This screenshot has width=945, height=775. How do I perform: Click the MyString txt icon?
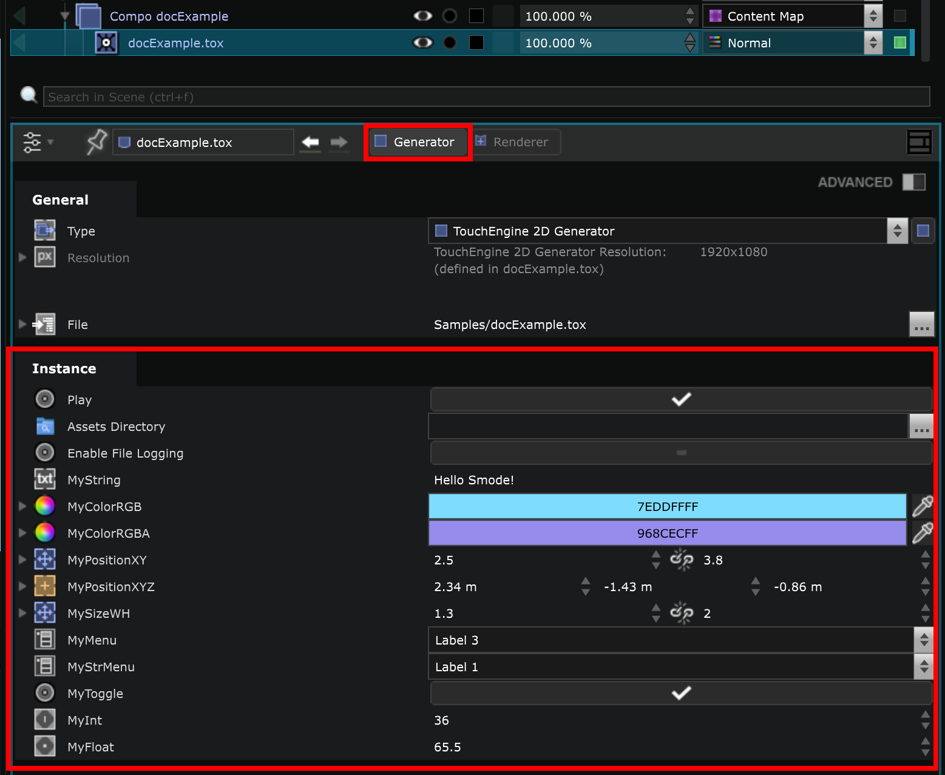tap(45, 479)
